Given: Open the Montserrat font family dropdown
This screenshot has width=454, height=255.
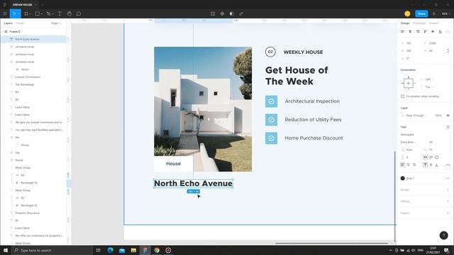Looking at the screenshot, I should (x=407, y=135).
